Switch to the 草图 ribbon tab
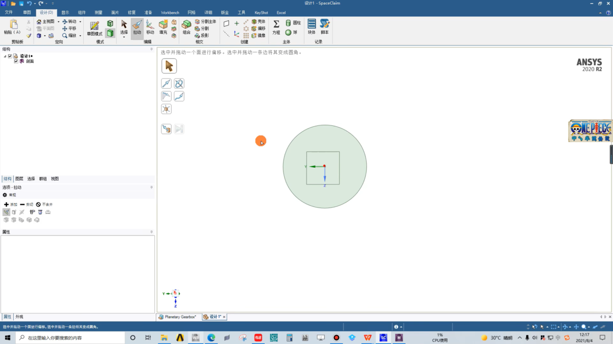This screenshot has height=344, width=613. (x=27, y=12)
